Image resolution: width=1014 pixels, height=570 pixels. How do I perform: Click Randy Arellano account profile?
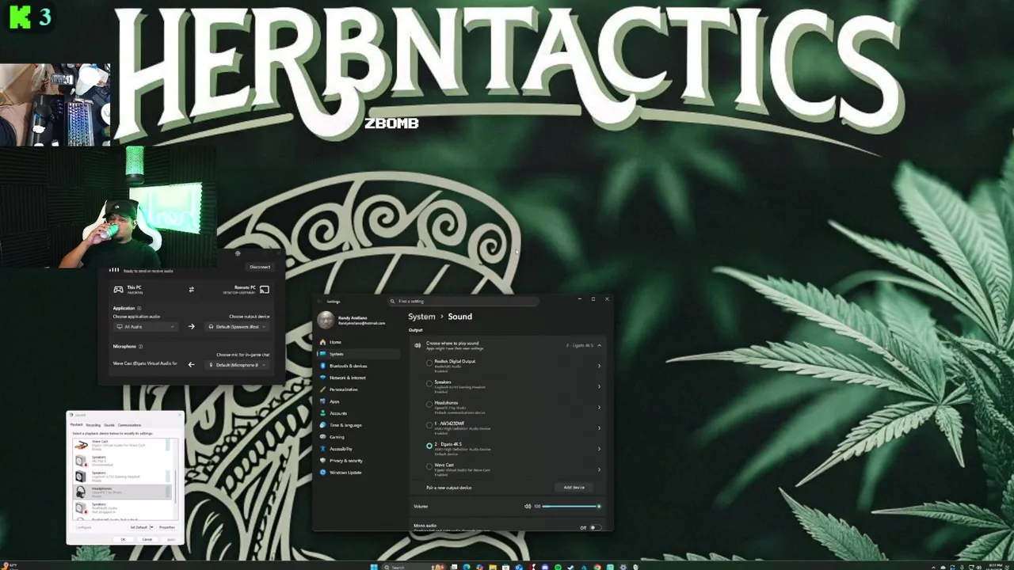tap(352, 320)
